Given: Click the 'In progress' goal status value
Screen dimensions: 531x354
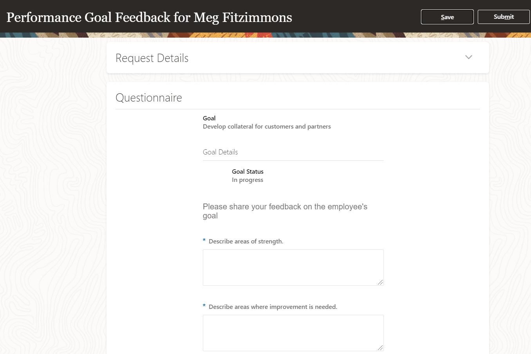Looking at the screenshot, I should (247, 180).
